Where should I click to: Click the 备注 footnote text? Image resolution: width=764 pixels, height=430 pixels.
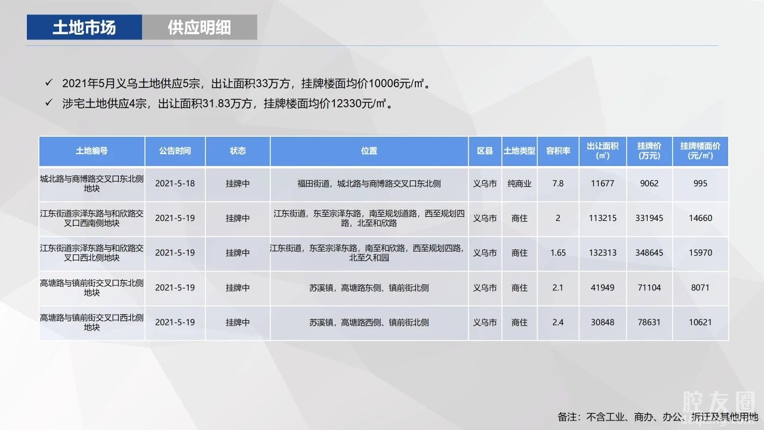(x=657, y=416)
